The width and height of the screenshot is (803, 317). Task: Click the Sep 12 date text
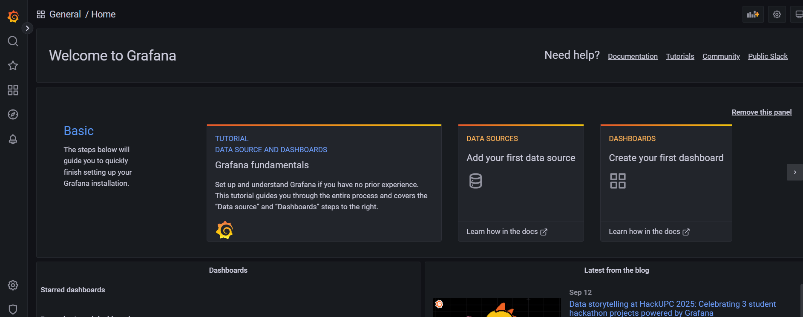pos(580,292)
